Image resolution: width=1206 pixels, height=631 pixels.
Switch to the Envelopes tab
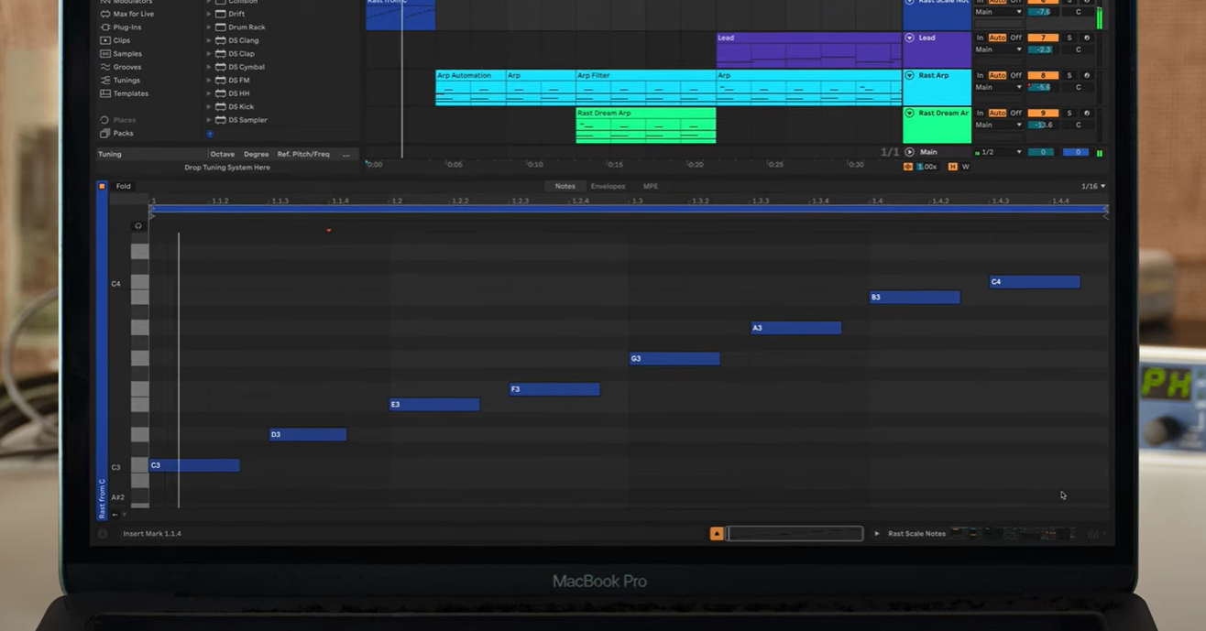(608, 186)
